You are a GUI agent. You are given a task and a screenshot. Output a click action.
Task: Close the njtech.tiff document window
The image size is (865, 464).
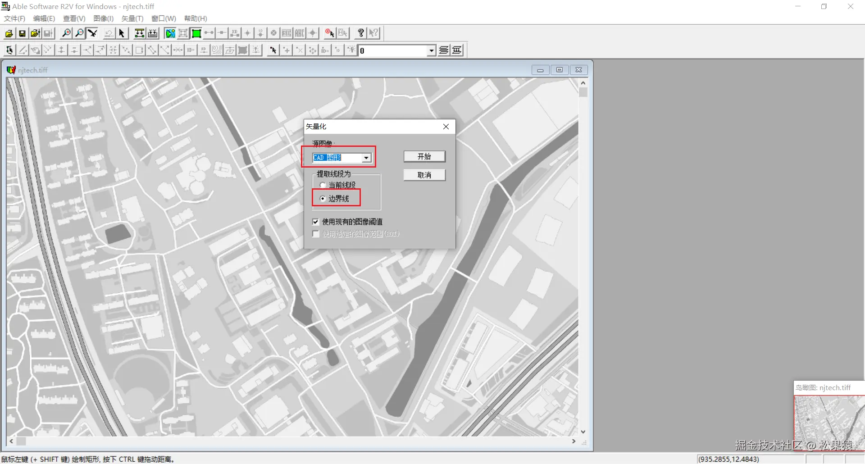[x=579, y=70]
